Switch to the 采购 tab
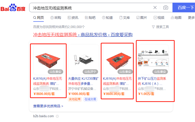This screenshot has height=122, width=195. point(56,18)
